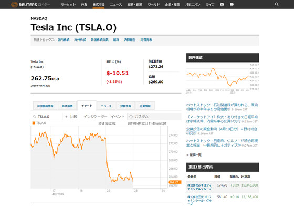Click the 国内株式 sidebar header
Viewport: 294px width, 207px height.
click(x=223, y=58)
